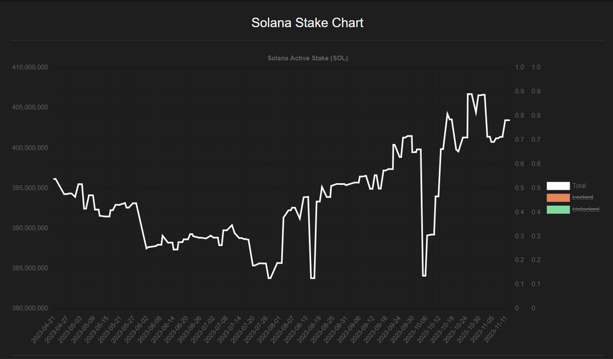The width and height of the screenshot is (613, 359).
Task: Click the 385,000,000 y-axis label
Action: (x=30, y=268)
